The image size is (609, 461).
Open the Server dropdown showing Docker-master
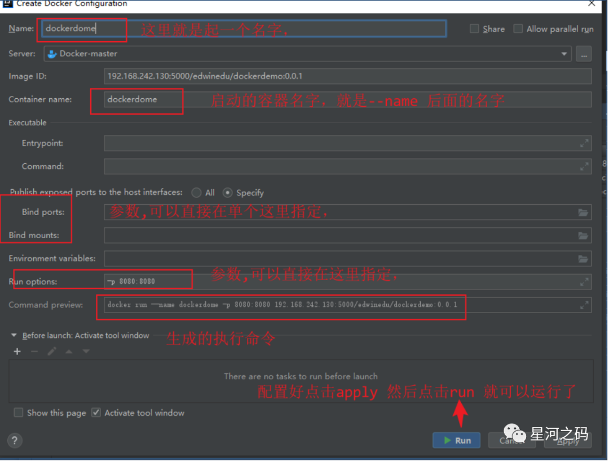[x=307, y=54]
